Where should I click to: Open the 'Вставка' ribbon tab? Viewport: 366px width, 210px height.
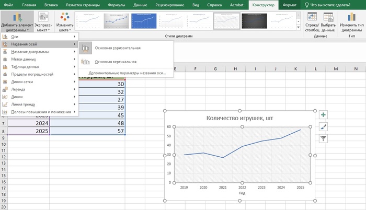click(x=50, y=5)
